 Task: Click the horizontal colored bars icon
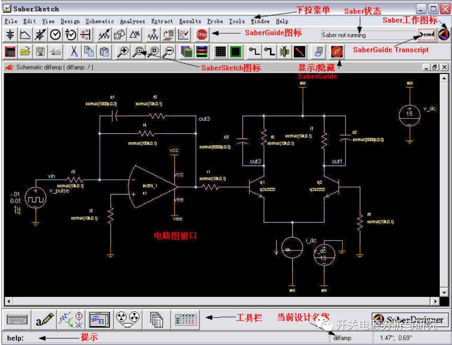pyautogui.click(x=202, y=52)
